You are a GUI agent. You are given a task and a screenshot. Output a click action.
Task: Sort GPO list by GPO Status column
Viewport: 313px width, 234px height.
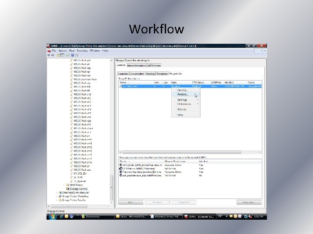200,82
